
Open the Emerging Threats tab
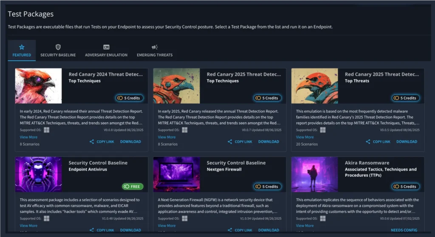click(155, 55)
